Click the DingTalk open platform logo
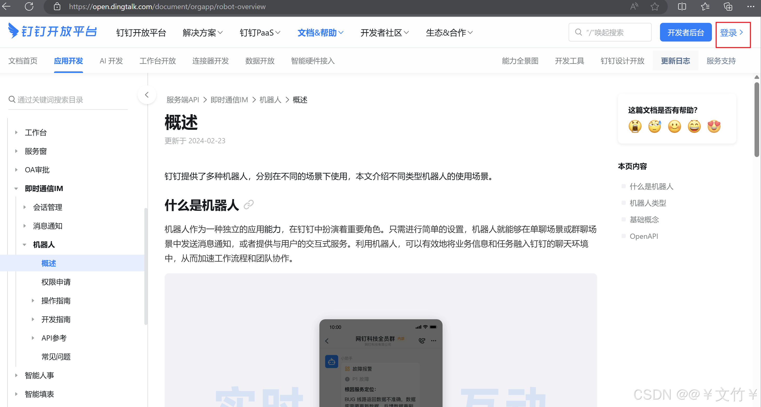Viewport: 761px width, 407px height. (x=52, y=31)
